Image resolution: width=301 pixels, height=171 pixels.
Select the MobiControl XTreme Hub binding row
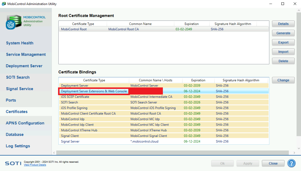(x=164, y=130)
